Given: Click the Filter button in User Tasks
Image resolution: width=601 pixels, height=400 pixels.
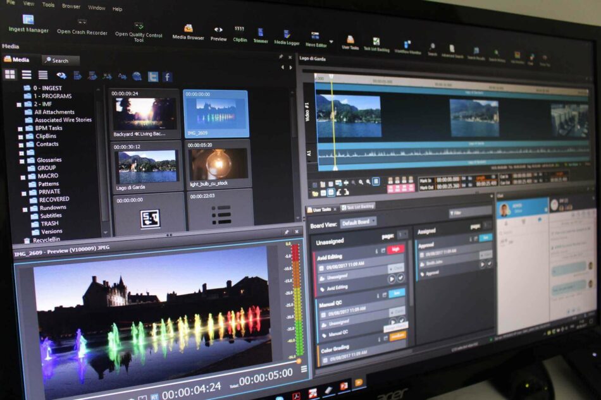Looking at the screenshot, I should pyautogui.click(x=457, y=214).
